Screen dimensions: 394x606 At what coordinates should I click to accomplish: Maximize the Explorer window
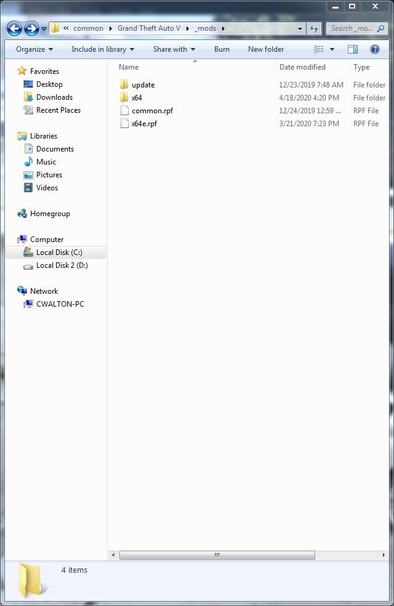(352, 7)
